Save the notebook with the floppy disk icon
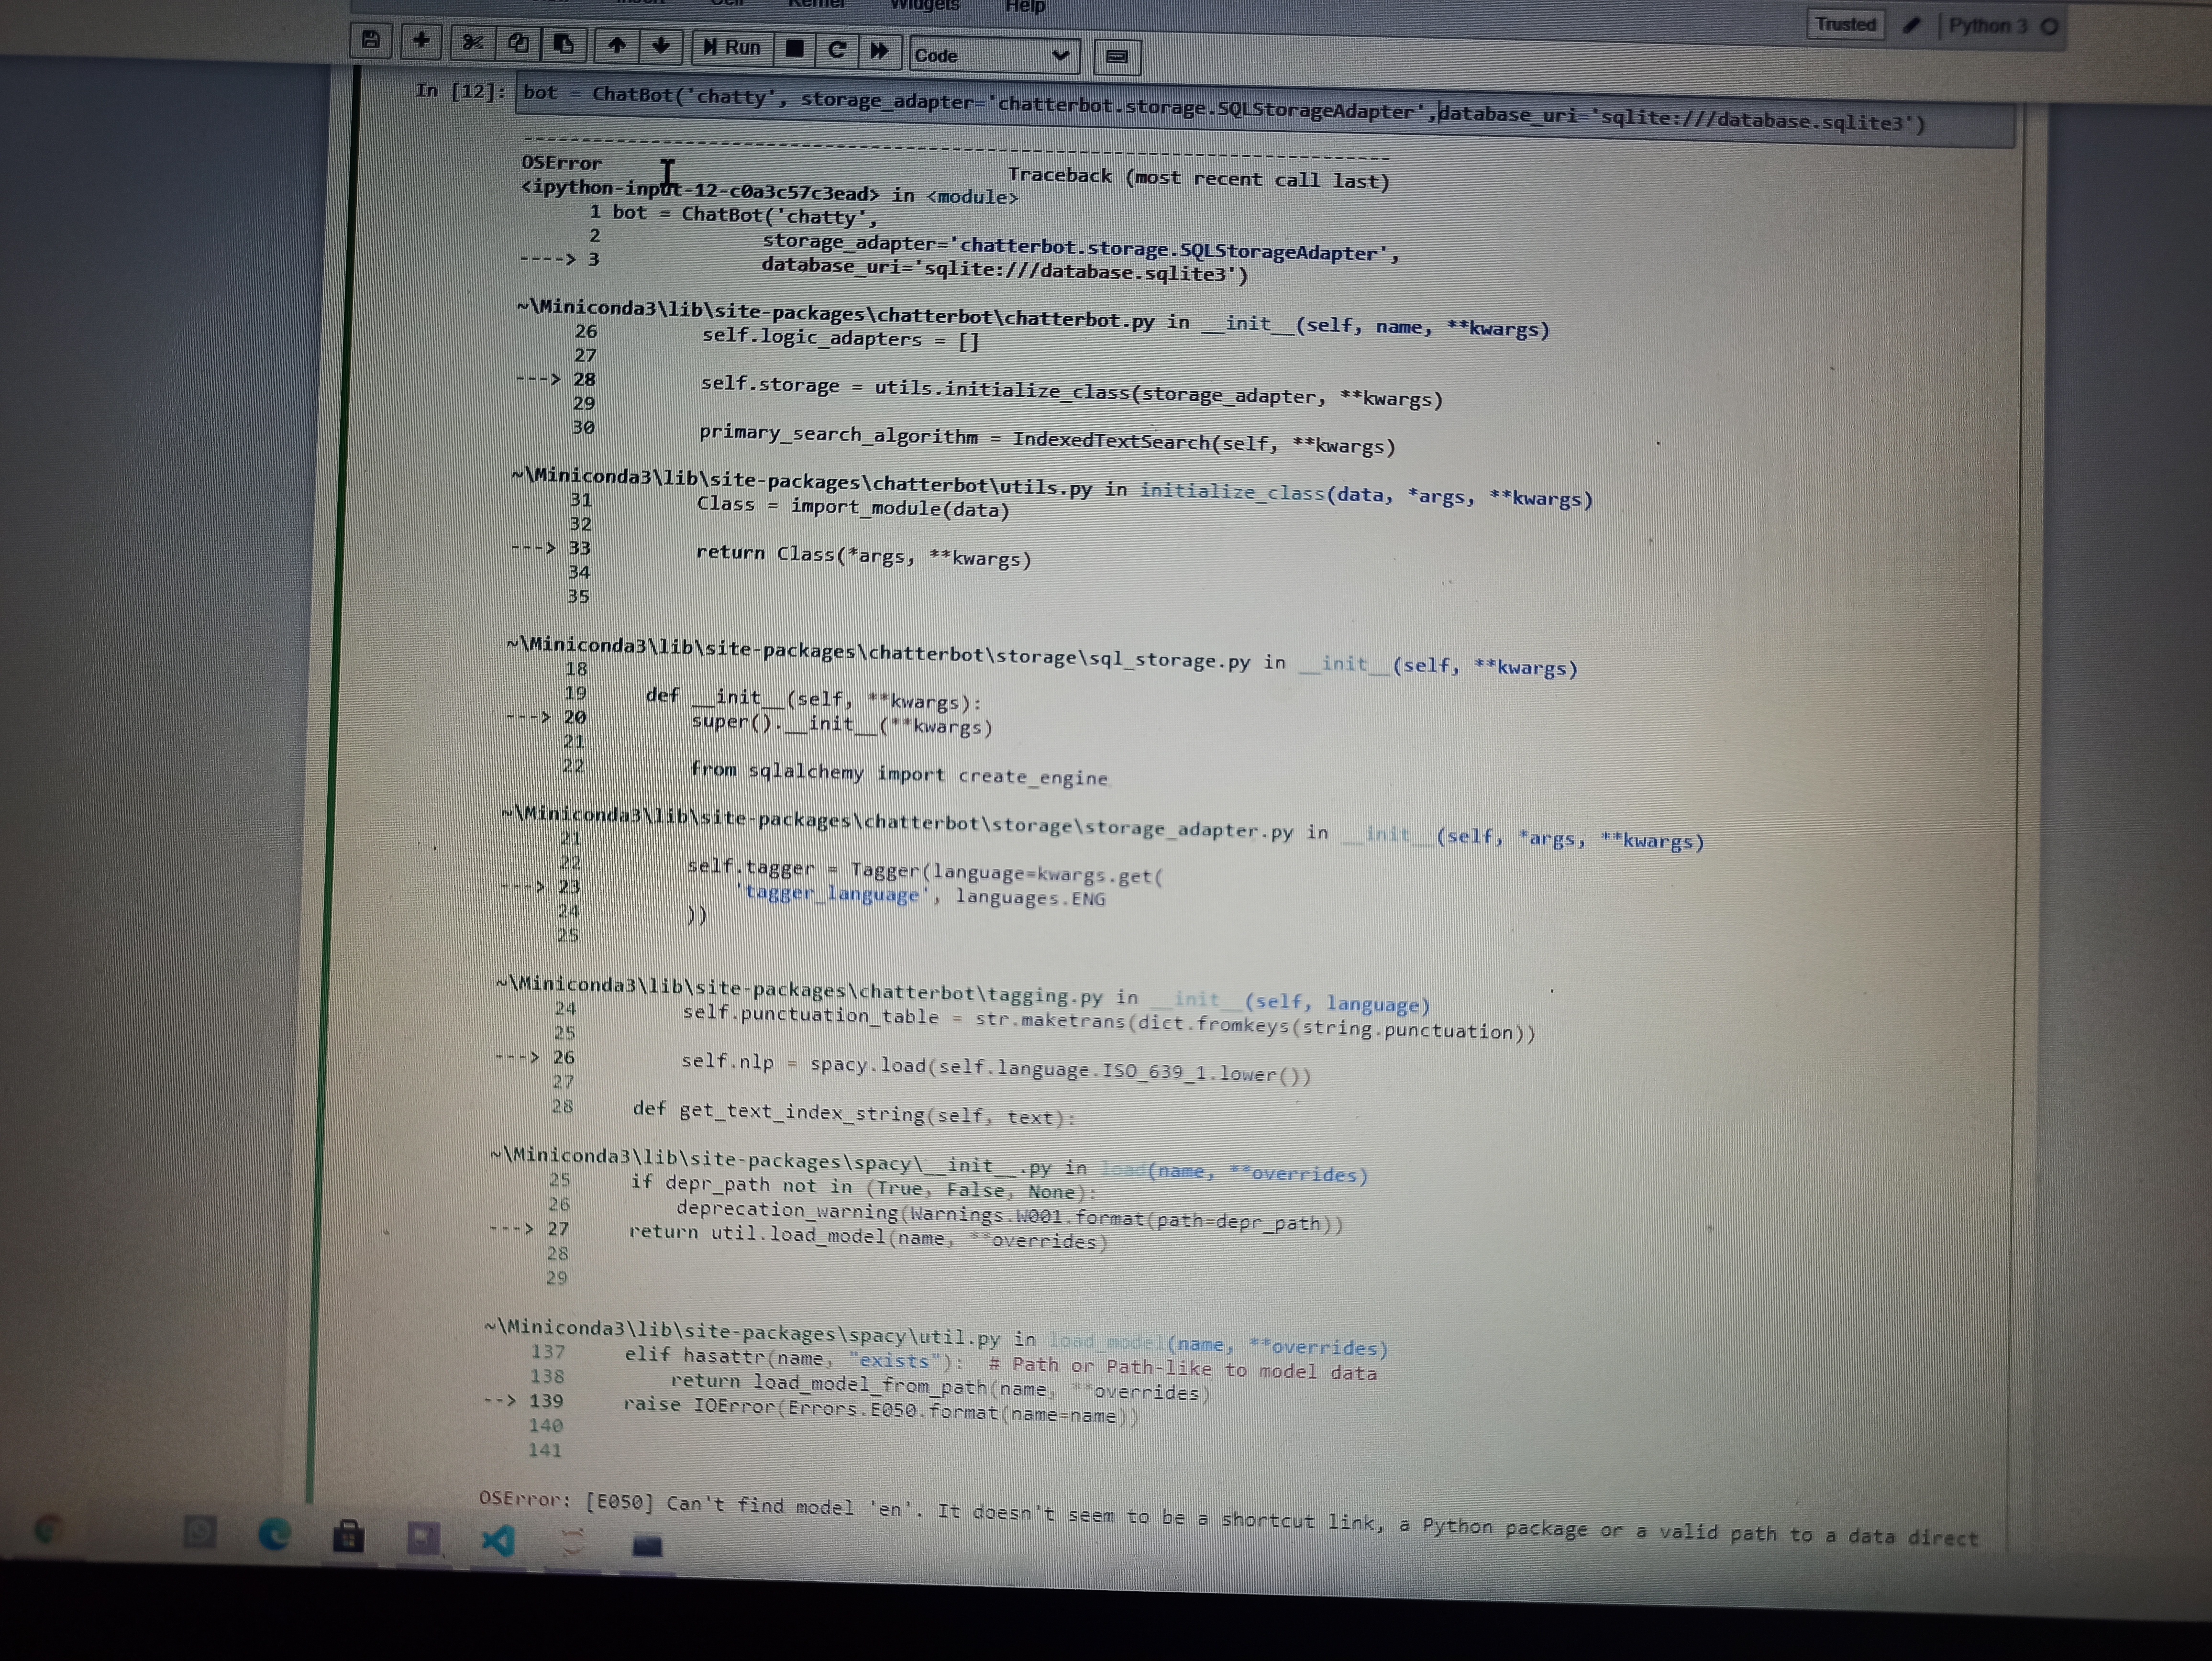Viewport: 2212px width, 1661px height. point(371,41)
